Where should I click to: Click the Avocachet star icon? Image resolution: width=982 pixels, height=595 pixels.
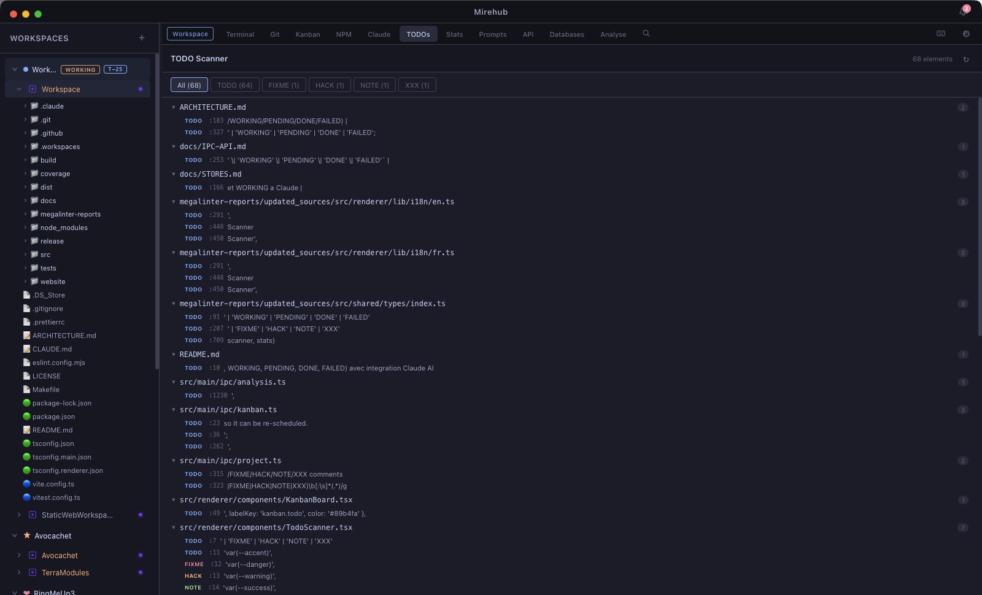[27, 535]
